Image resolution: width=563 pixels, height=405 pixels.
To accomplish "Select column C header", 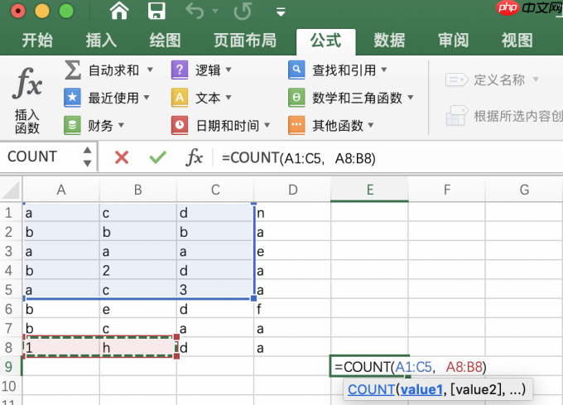I will click(x=215, y=190).
